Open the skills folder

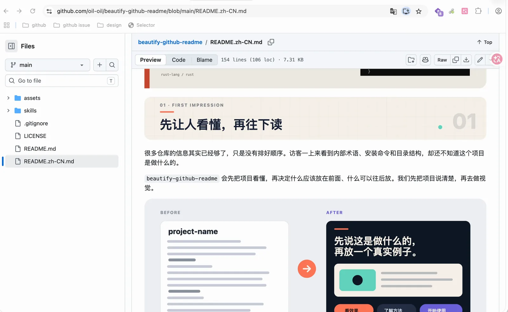tap(30, 111)
